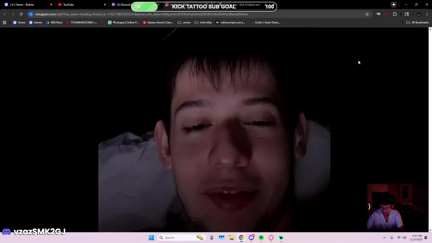Expand the anime bookmarks folder
This screenshot has width=432, height=243.
[184, 23]
